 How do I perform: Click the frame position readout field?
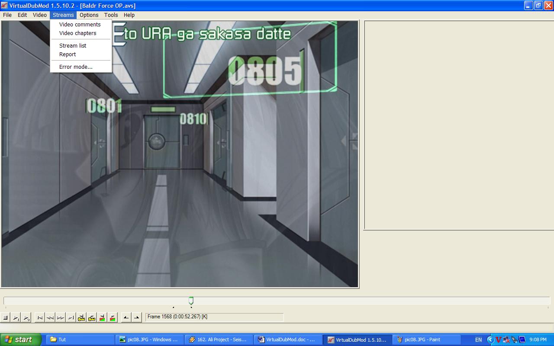click(x=214, y=317)
